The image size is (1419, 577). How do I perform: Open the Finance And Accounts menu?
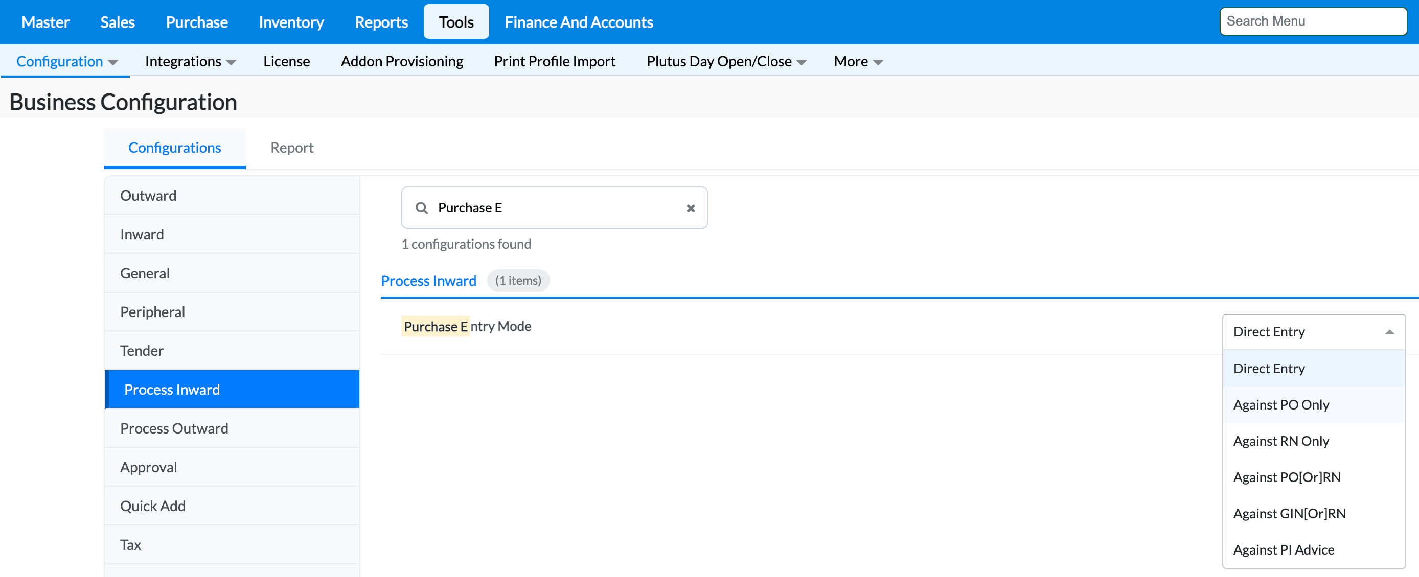579,22
